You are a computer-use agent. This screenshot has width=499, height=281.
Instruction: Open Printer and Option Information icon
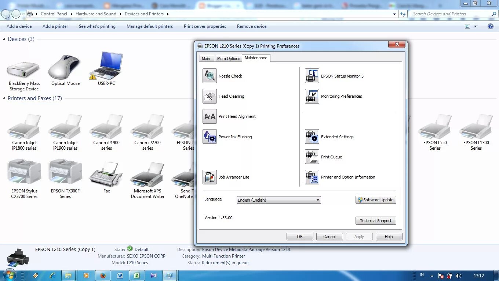(x=312, y=177)
